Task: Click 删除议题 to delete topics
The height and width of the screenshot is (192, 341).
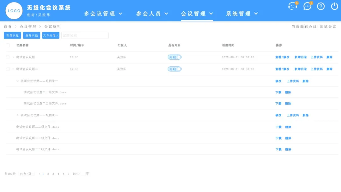Action: (31, 35)
